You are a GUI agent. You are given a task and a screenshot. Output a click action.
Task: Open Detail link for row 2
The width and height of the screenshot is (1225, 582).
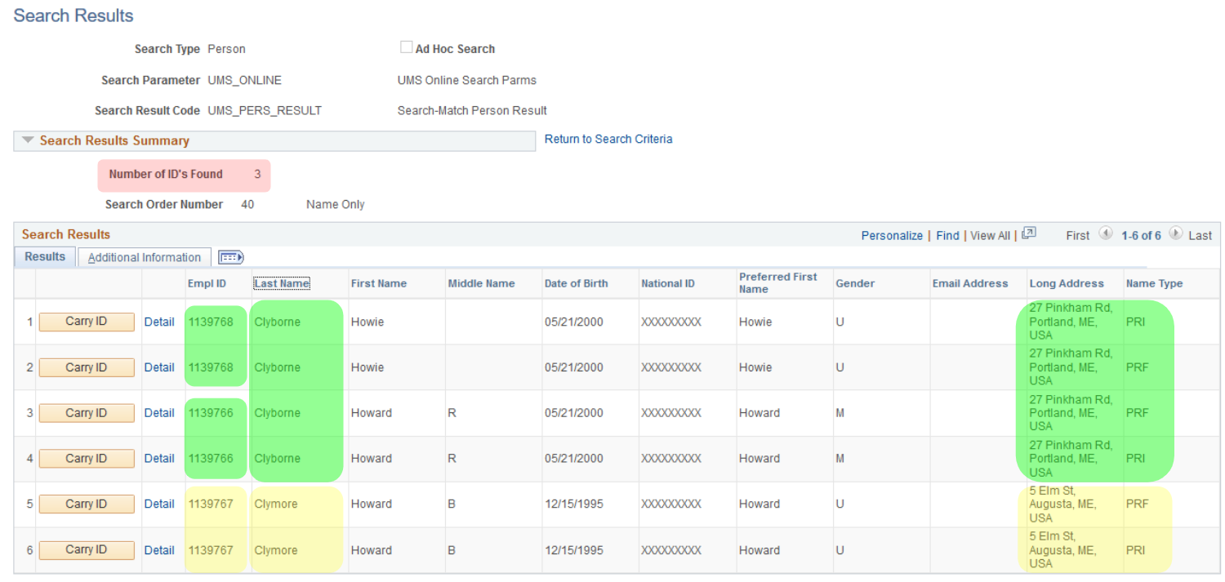tap(159, 367)
